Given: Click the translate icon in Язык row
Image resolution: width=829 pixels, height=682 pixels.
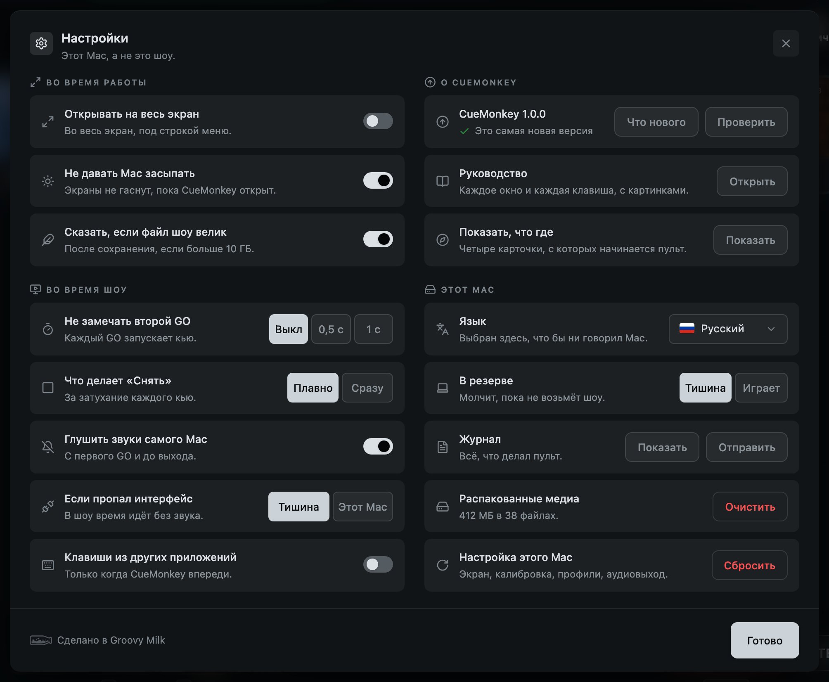Looking at the screenshot, I should [443, 329].
